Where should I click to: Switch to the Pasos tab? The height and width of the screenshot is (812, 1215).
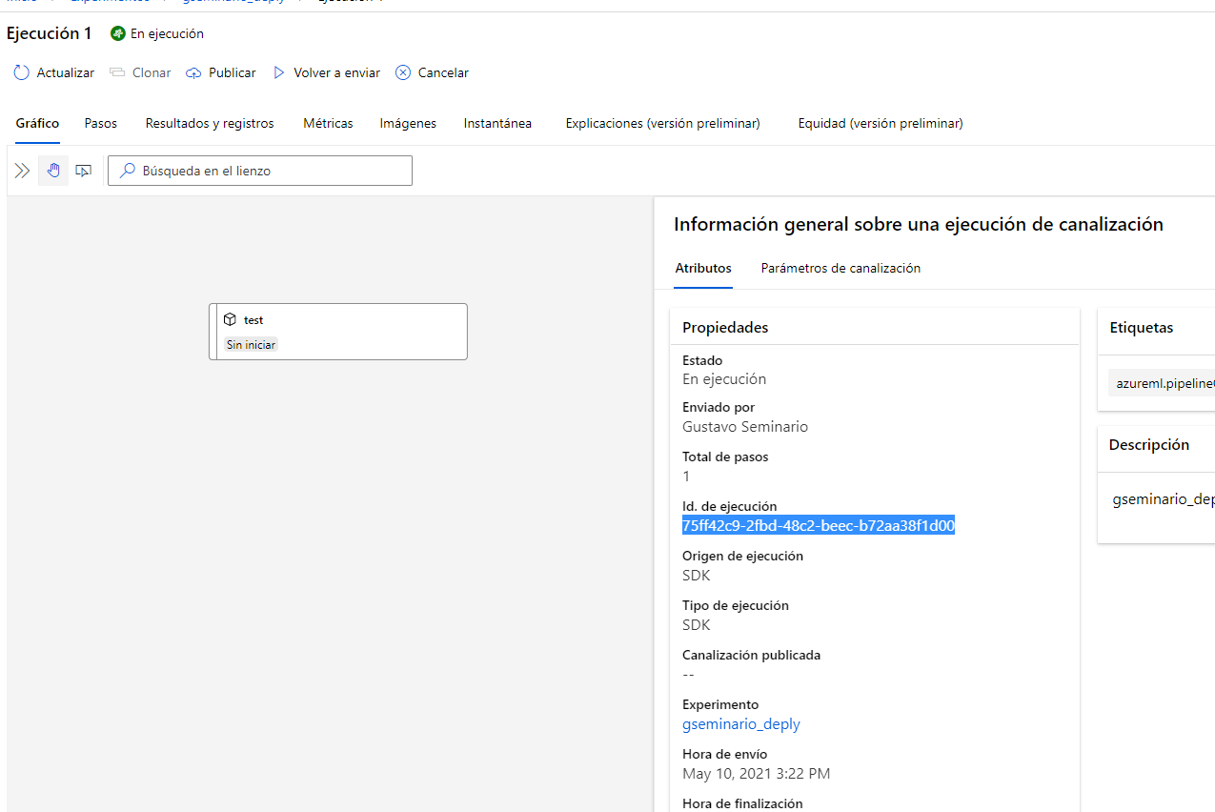pyautogui.click(x=100, y=123)
